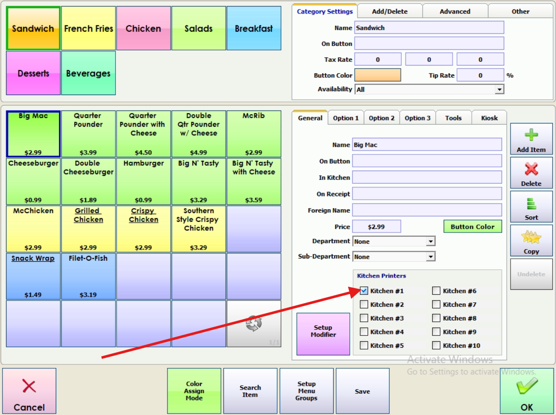Click the Add Item green plus icon

point(531,135)
